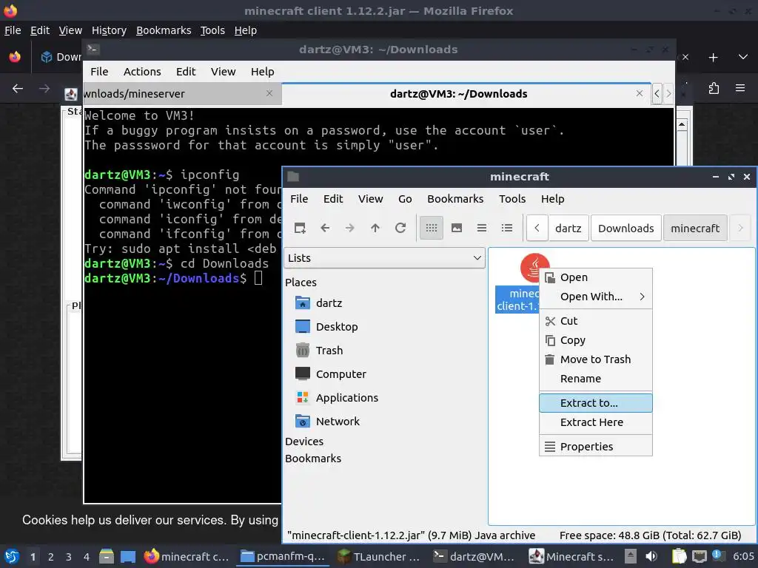This screenshot has width=758, height=568.
Task: List all Firefox tabs chevron
Action: 743,58
